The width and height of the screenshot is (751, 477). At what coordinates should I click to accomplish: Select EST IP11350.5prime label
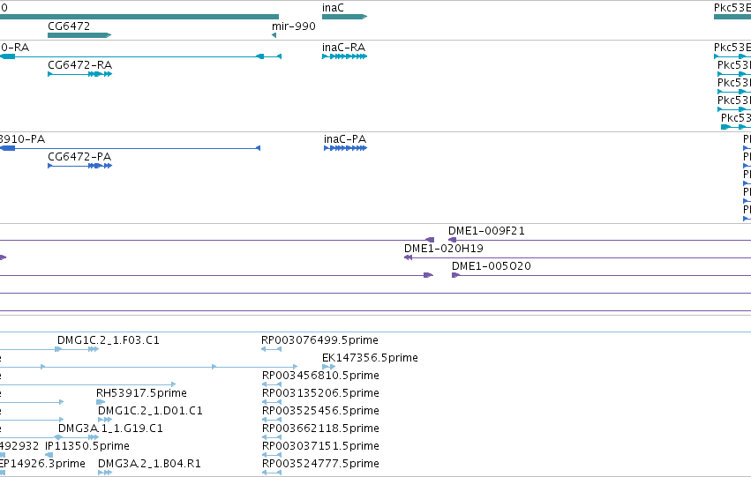(87, 446)
